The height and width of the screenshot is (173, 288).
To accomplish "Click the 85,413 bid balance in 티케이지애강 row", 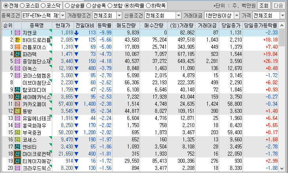I will tap(159, 161).
